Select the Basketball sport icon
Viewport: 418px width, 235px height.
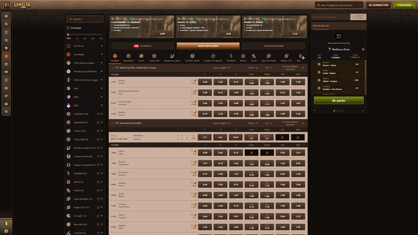129,57
